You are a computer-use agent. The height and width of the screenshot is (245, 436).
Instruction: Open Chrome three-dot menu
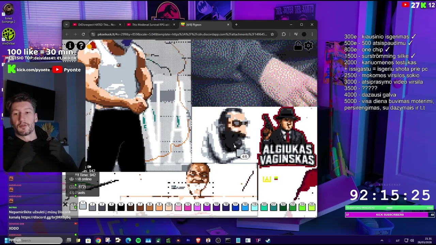point(312,34)
